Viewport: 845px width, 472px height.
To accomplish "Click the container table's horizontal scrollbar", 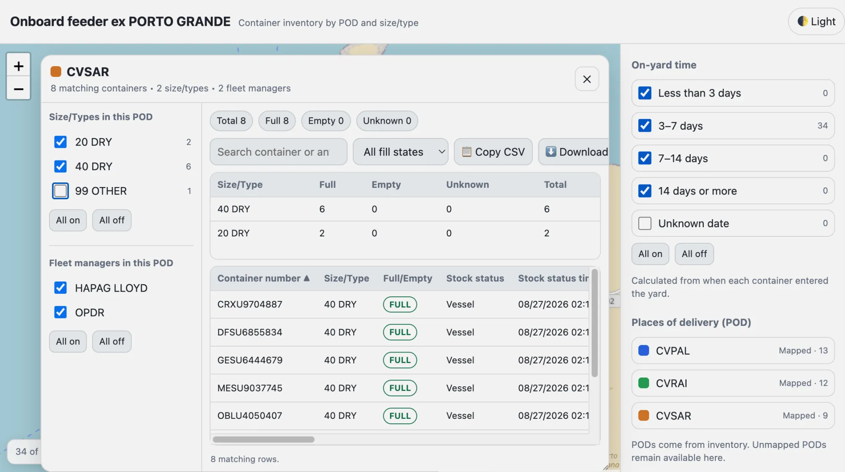I will point(264,439).
